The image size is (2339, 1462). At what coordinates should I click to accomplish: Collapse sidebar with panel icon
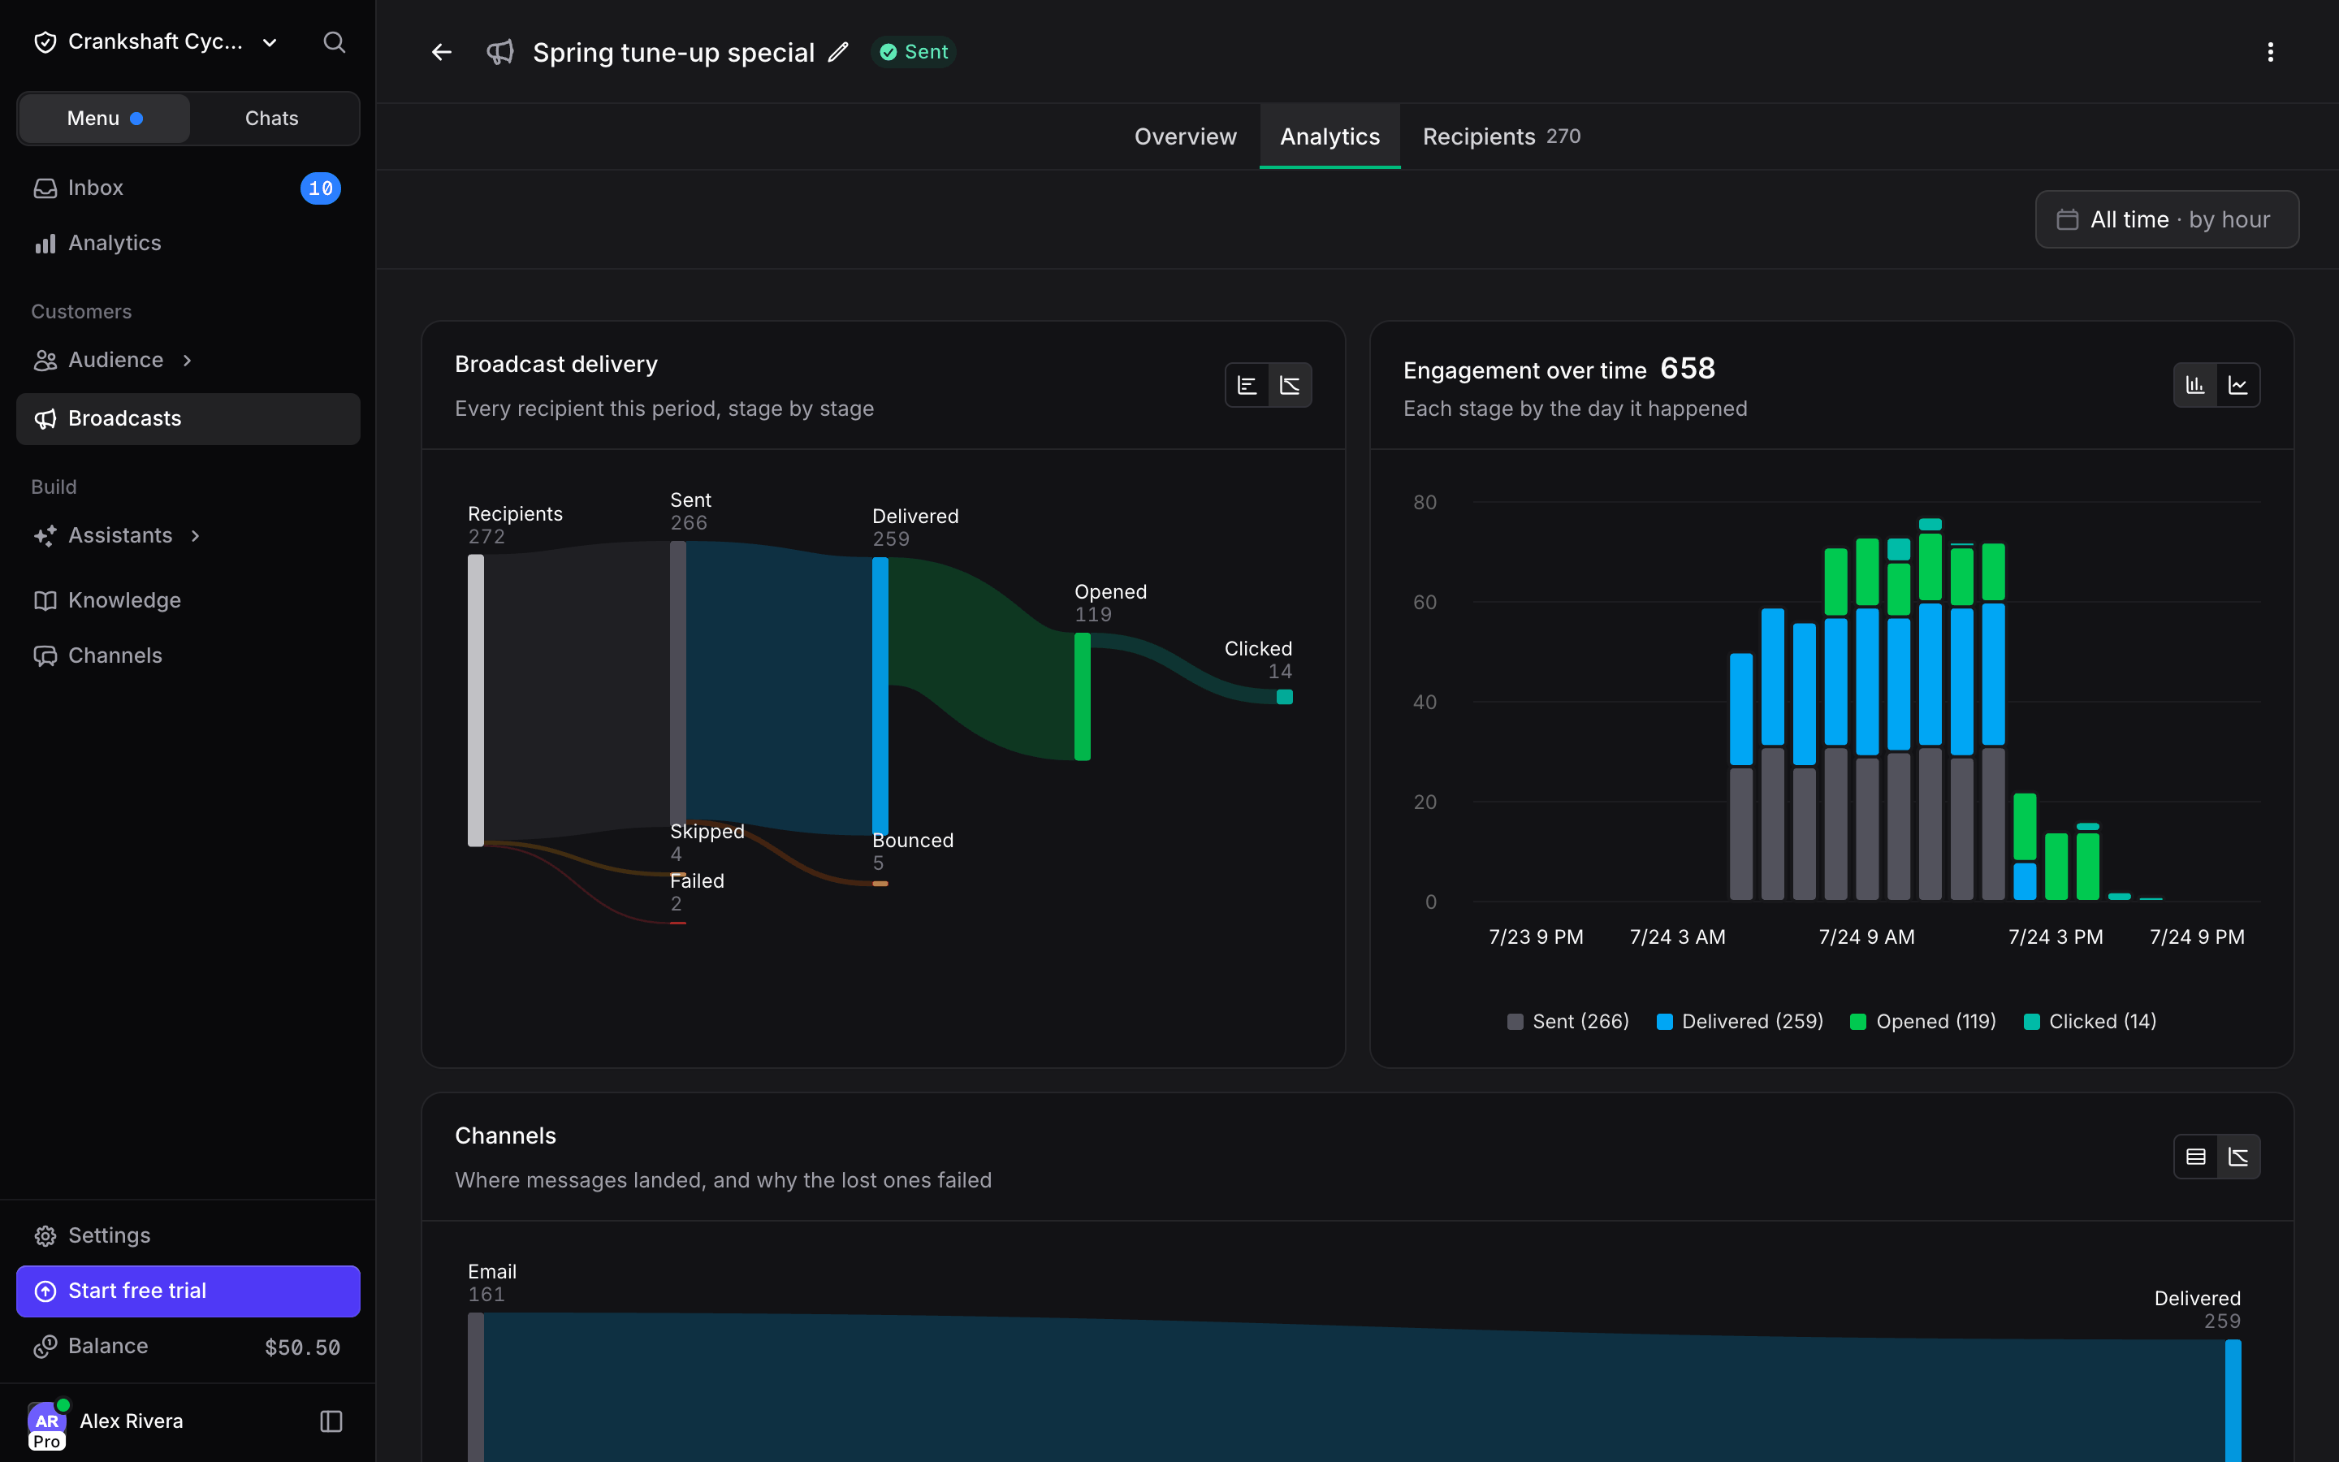tap(331, 1421)
